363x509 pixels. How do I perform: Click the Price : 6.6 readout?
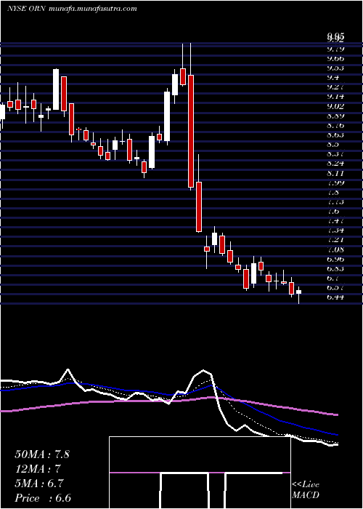pos(43,498)
